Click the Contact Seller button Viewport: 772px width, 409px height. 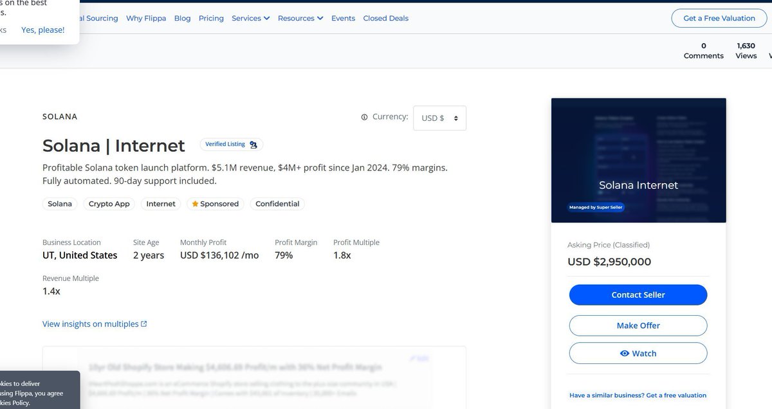(638, 295)
